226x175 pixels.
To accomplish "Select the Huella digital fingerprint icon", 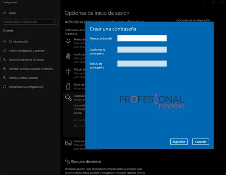I will pos(68,56).
